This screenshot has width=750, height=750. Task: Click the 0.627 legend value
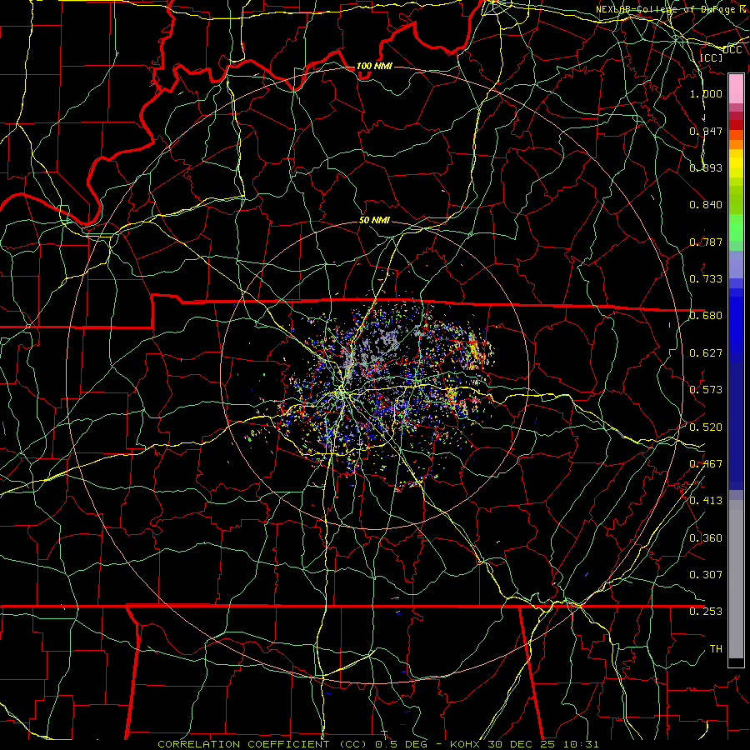click(x=706, y=353)
